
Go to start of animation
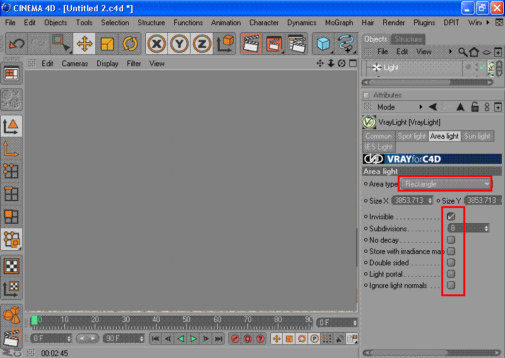tap(155, 338)
